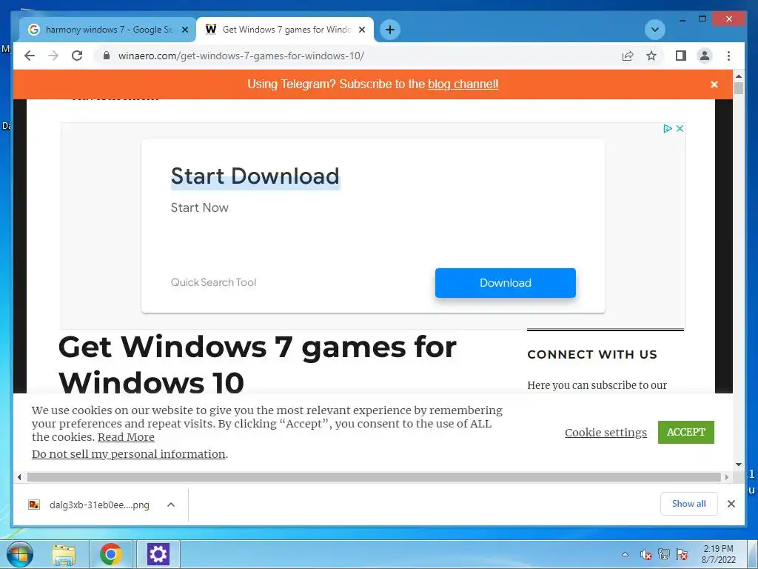Expand the download item options chevron
Image resolution: width=758 pixels, height=569 pixels.
click(171, 505)
